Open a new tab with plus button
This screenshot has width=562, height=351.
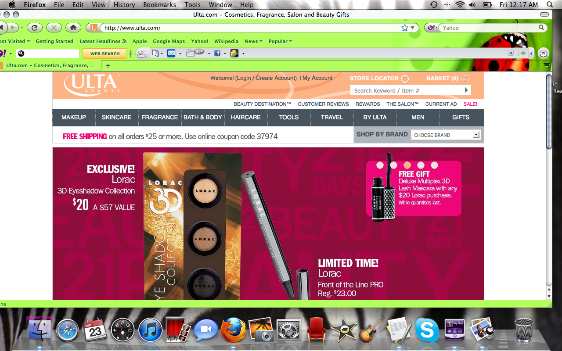108,66
